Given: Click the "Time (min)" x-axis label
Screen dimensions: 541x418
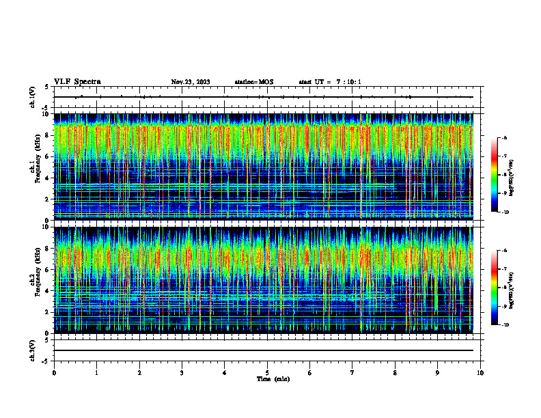Looking at the screenshot, I should coord(273,379).
